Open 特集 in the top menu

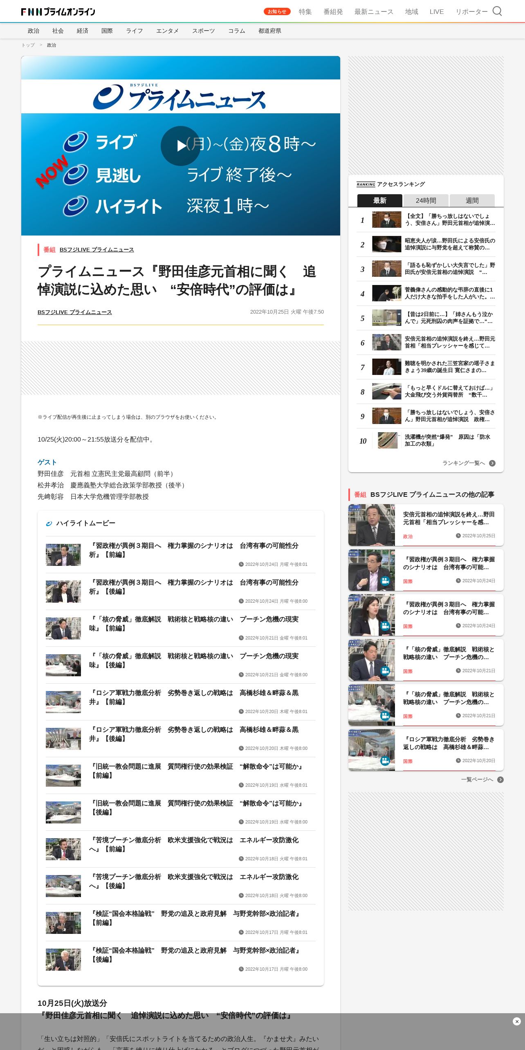coord(305,12)
